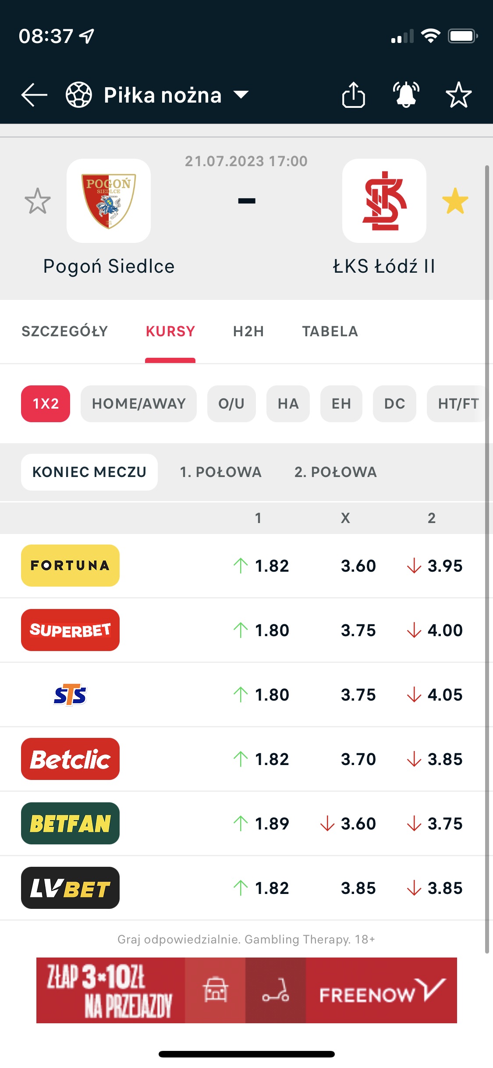The image size is (493, 1068).
Task: Tap the soccer ball sport icon
Action: (79, 95)
